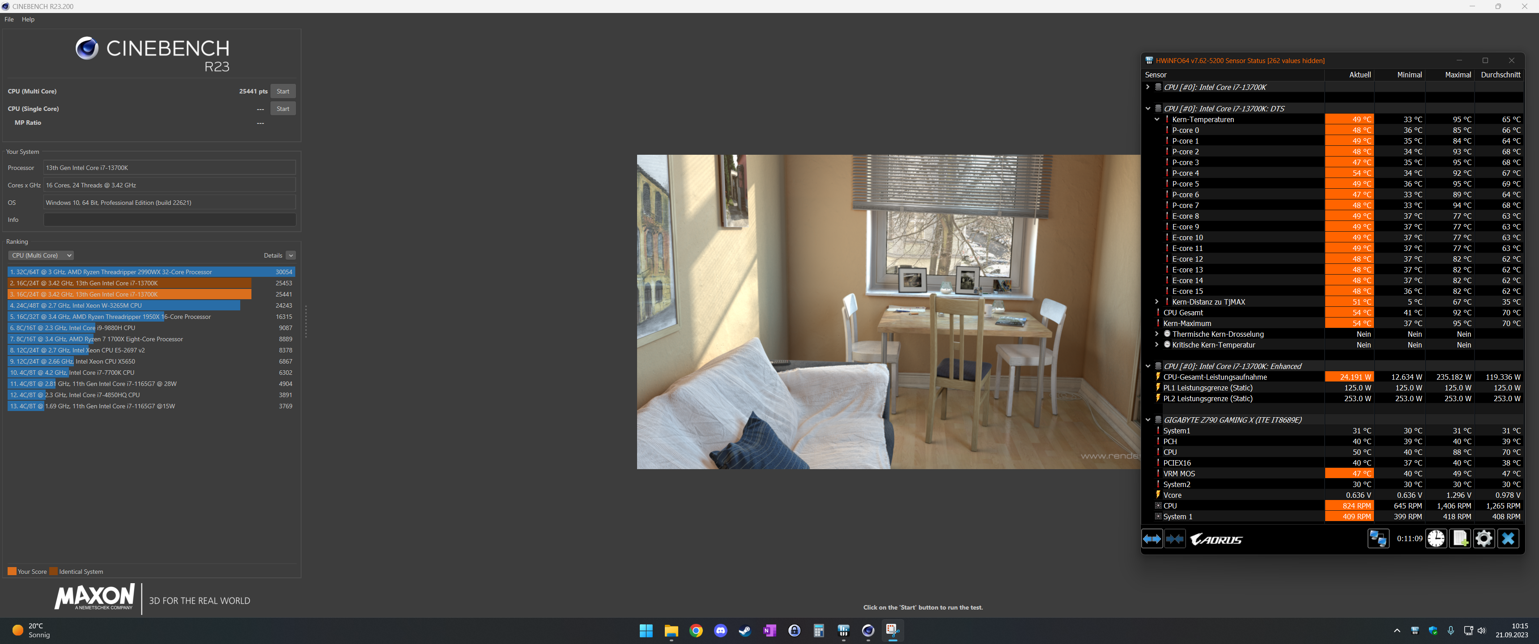Open Discord from the taskbar
The width and height of the screenshot is (1539, 644).
coord(720,631)
